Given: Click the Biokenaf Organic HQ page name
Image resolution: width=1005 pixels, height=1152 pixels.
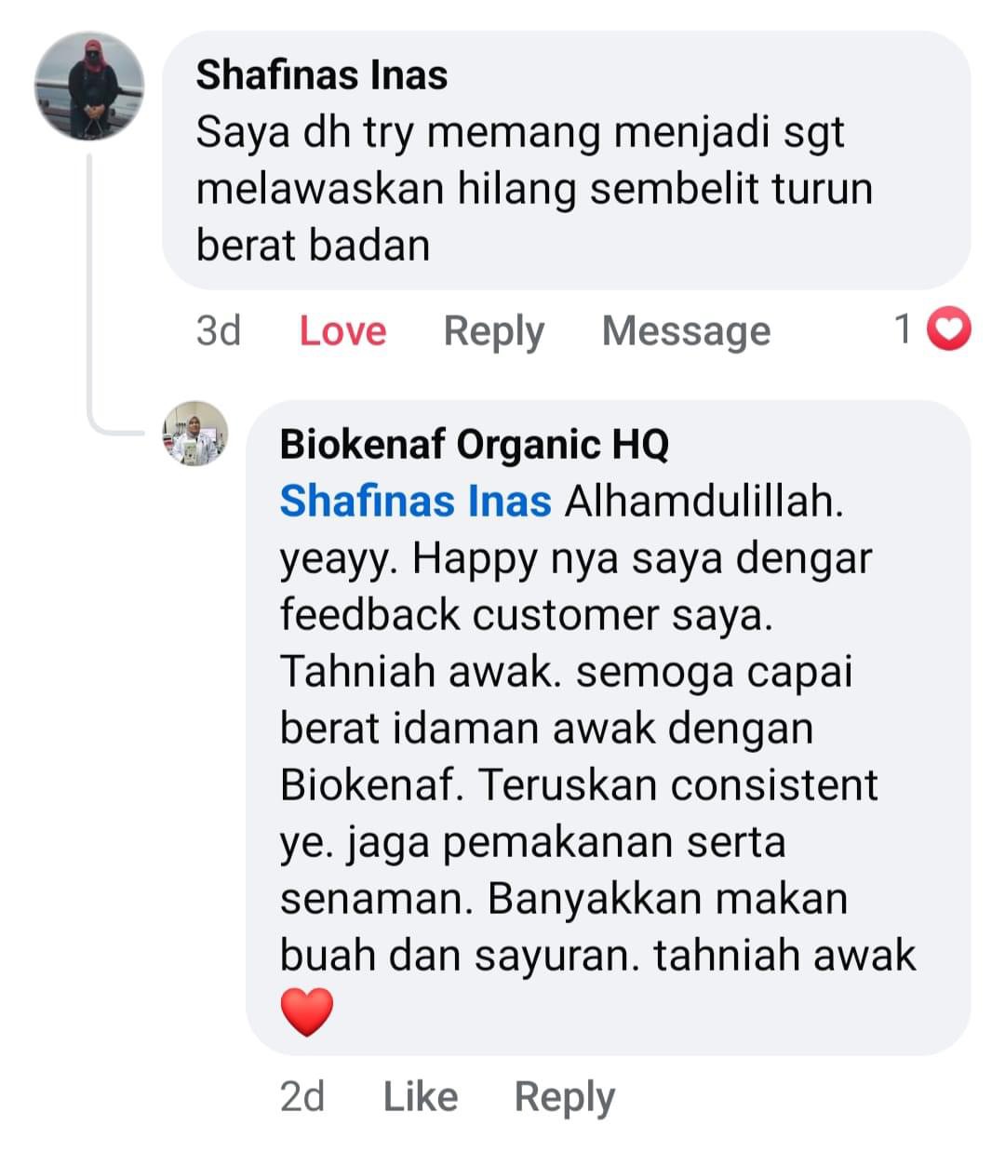Looking at the screenshot, I should coord(475,444).
